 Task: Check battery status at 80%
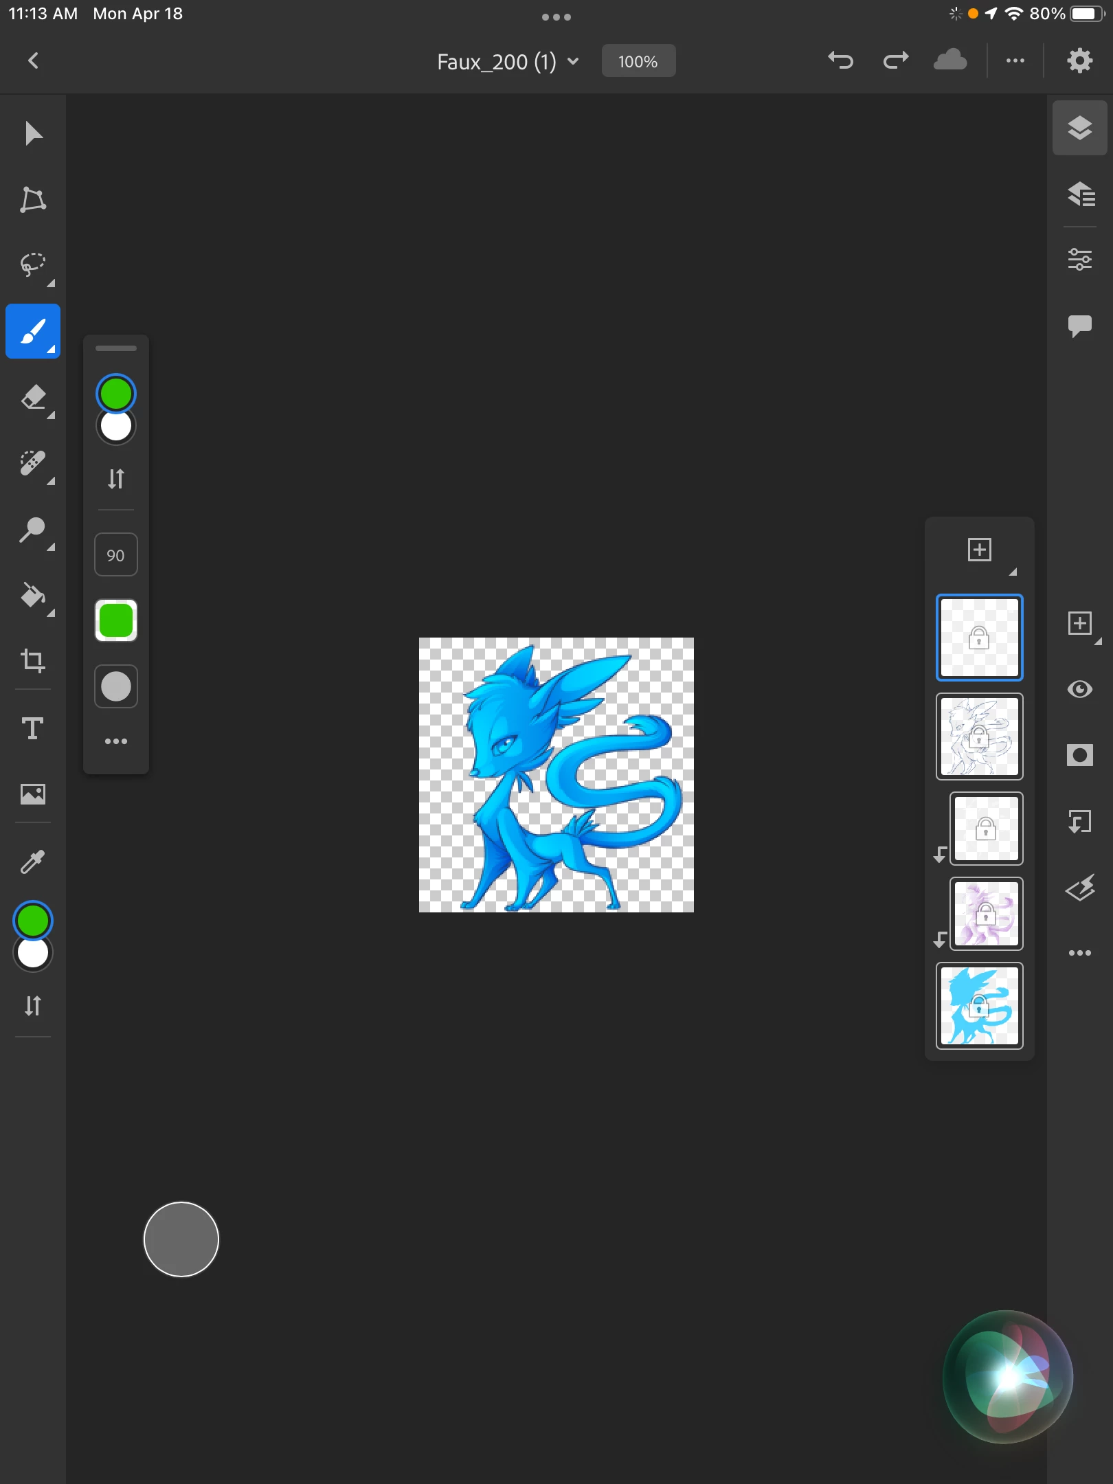[1068, 14]
